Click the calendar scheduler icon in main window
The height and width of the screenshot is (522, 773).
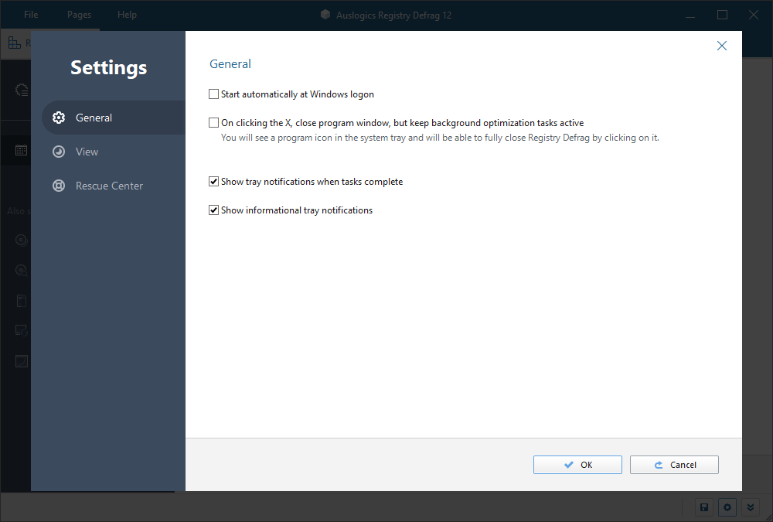click(21, 150)
